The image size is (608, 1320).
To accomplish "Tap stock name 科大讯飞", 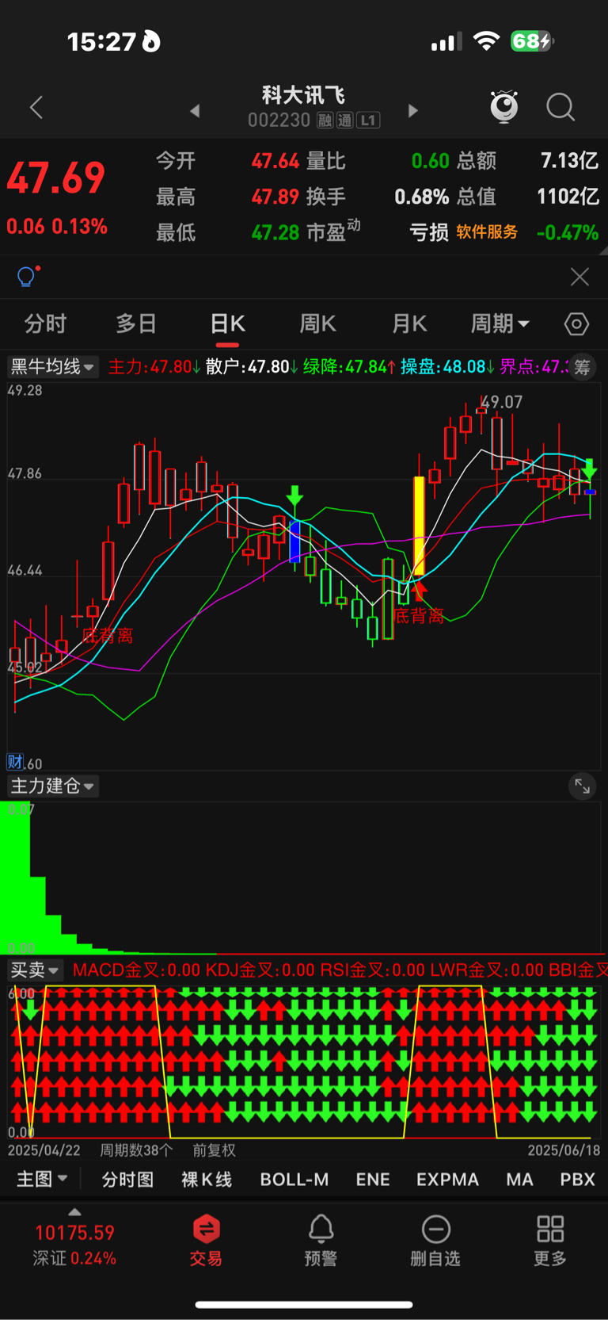I will 303,96.
